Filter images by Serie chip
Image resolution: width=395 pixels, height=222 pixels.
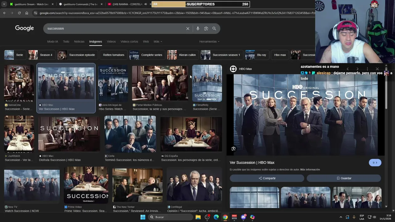click(15, 55)
